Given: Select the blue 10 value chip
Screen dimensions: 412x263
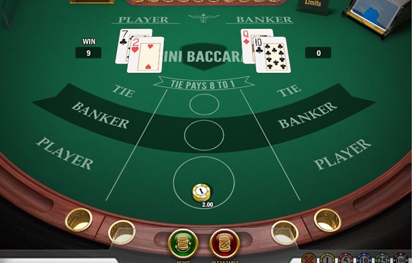Looking at the screenshot, I should tap(364, 258).
